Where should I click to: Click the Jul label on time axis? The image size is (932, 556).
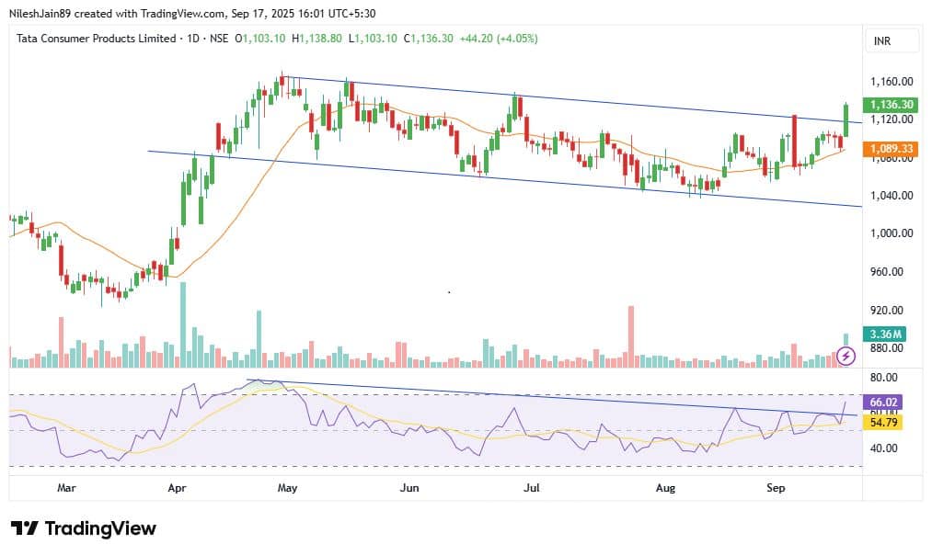(x=532, y=488)
